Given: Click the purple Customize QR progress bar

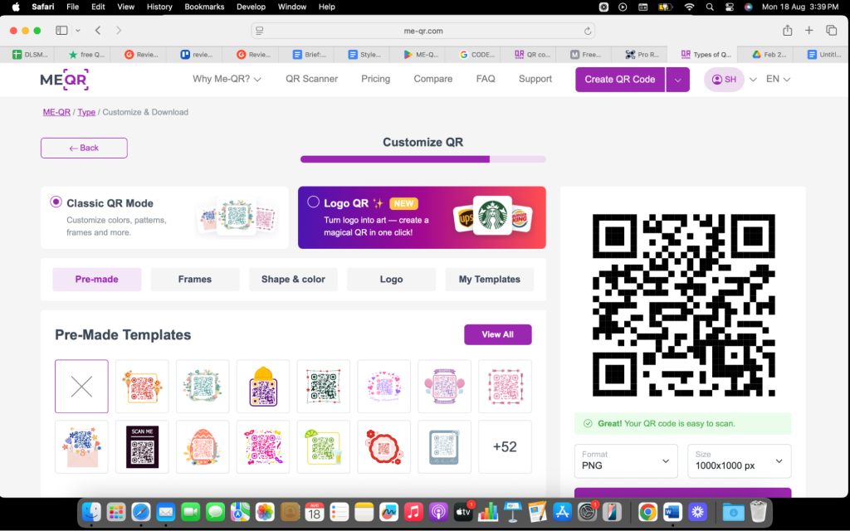Looking at the screenshot, I should coord(395,158).
